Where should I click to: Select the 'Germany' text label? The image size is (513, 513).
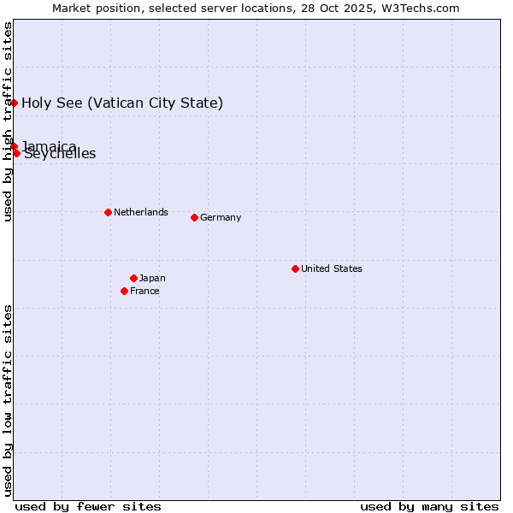click(x=221, y=217)
